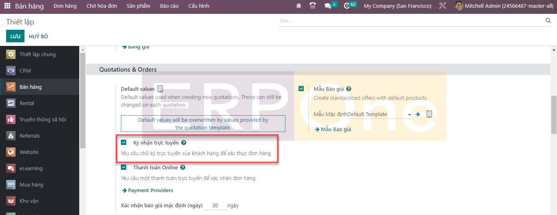Click the search magnifier icon
Screen dimensions: 557x215
pyautogui.click(x=548, y=21)
